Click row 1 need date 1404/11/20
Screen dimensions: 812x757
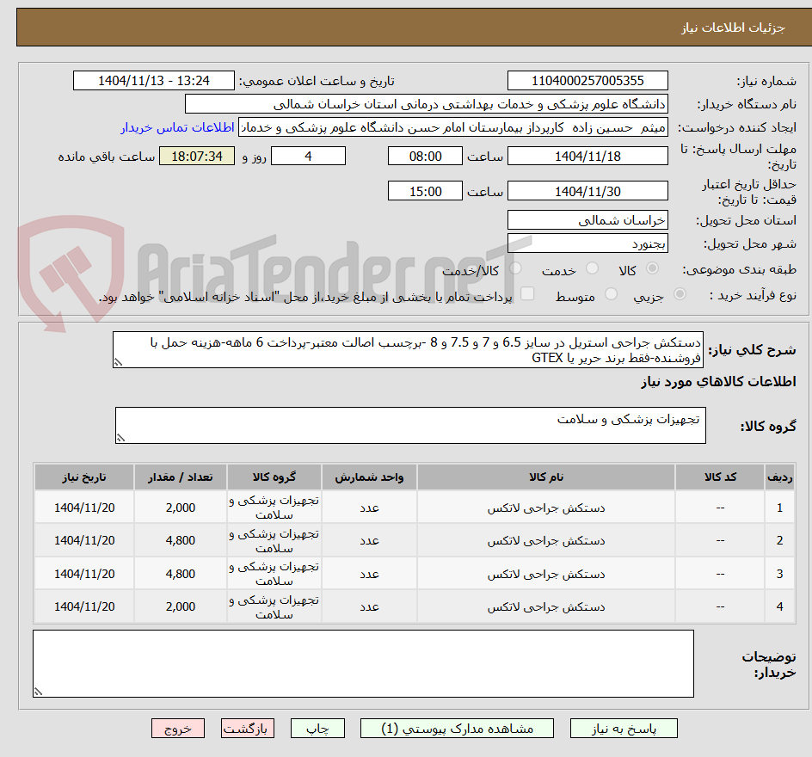tap(84, 508)
